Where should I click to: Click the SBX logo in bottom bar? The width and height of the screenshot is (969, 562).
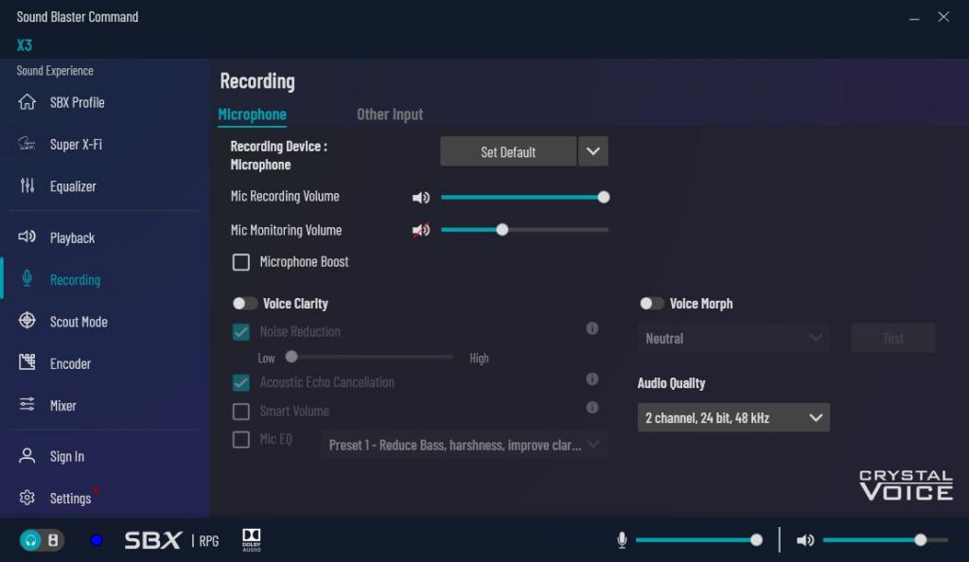pos(152,540)
